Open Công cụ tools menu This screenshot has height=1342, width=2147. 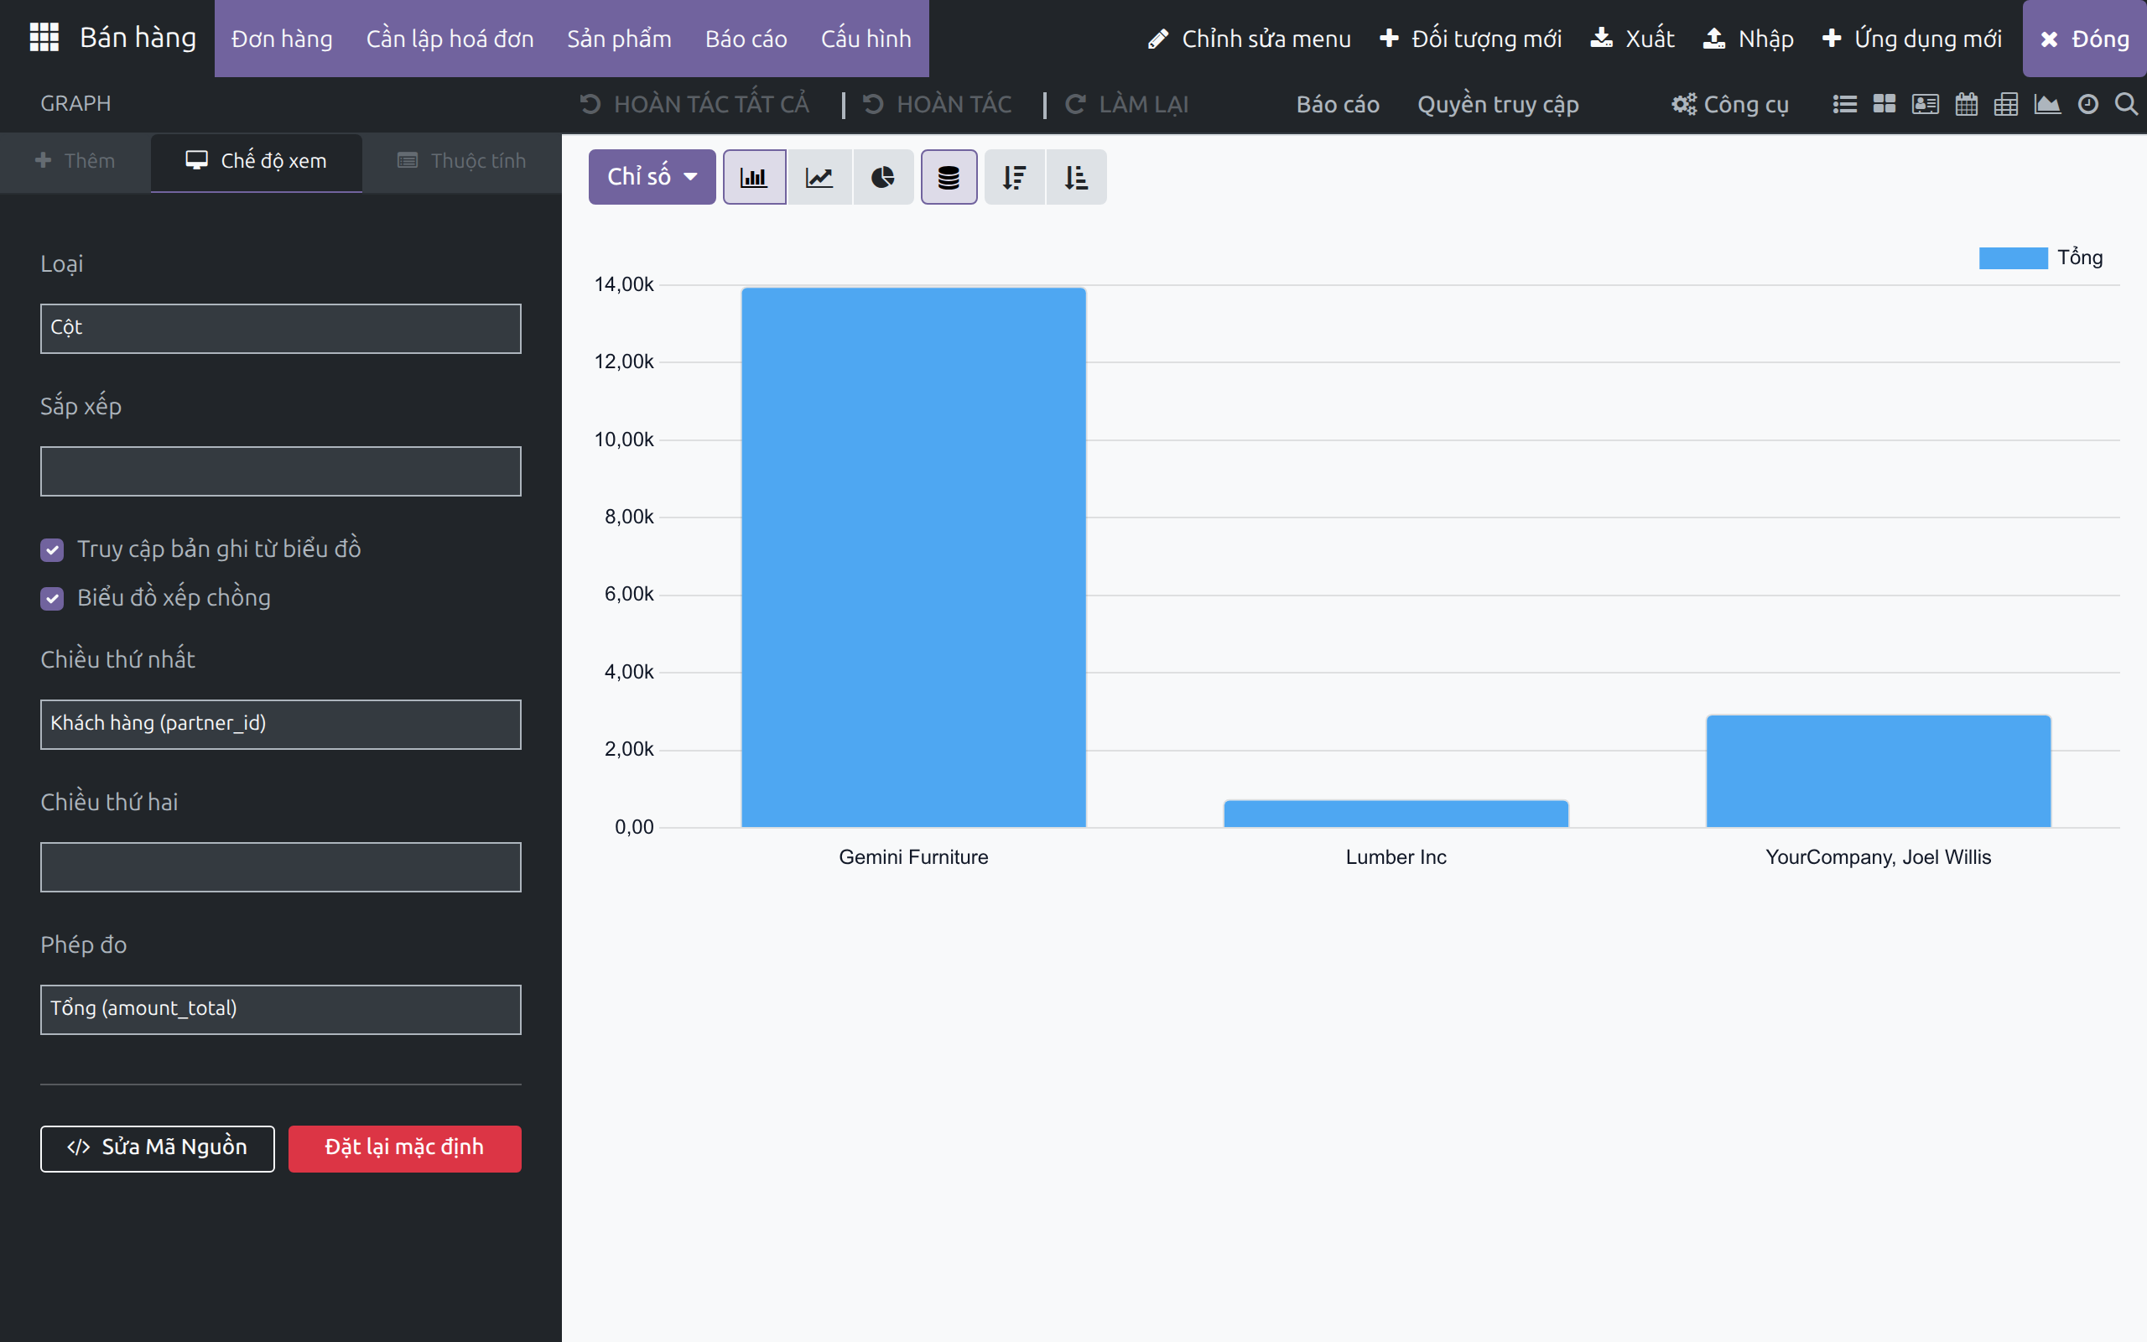(x=1730, y=105)
